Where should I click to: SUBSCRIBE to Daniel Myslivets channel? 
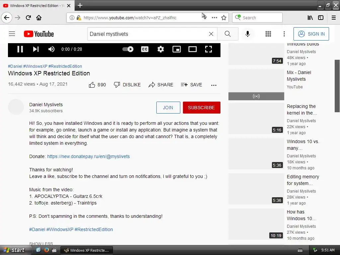(x=202, y=108)
